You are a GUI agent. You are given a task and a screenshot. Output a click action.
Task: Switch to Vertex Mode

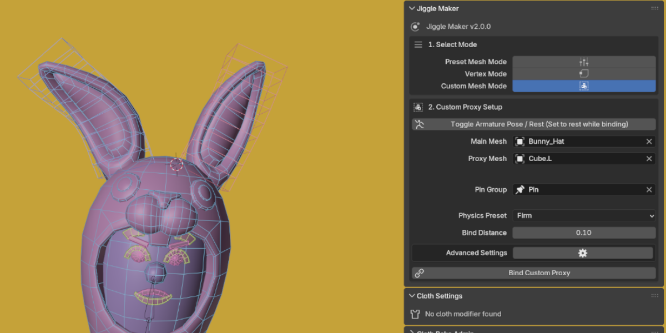583,73
